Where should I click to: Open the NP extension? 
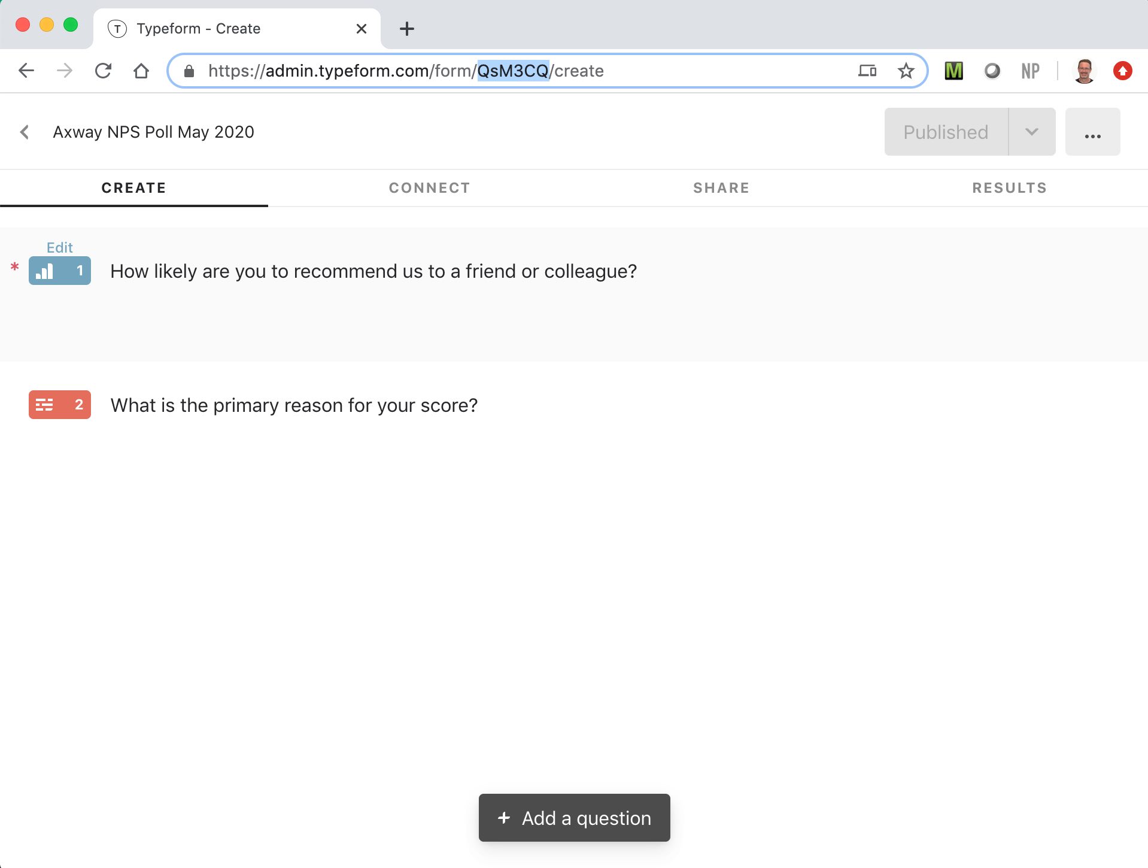tap(1030, 71)
